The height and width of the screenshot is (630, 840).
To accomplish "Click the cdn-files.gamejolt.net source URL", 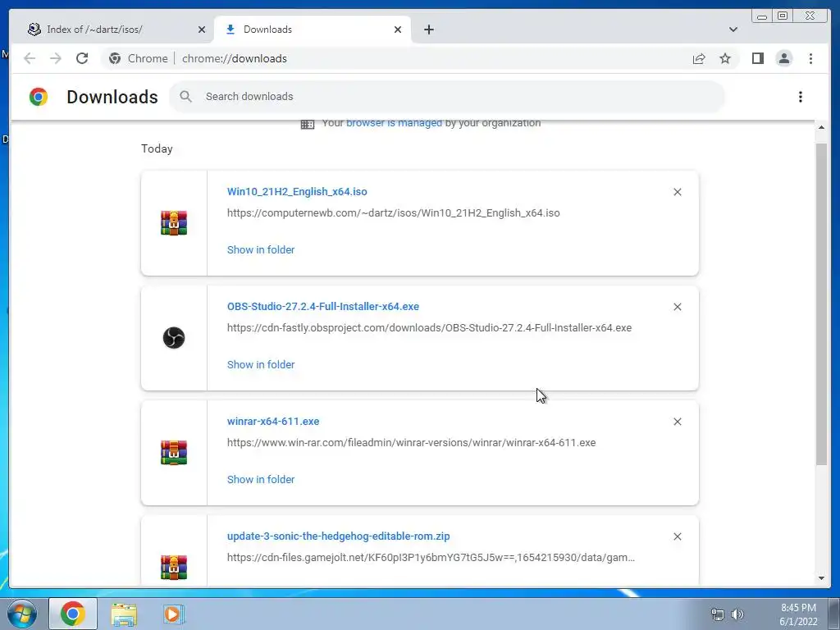I will (x=431, y=558).
